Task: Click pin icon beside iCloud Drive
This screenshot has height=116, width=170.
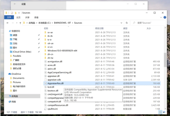Action: click(39, 52)
